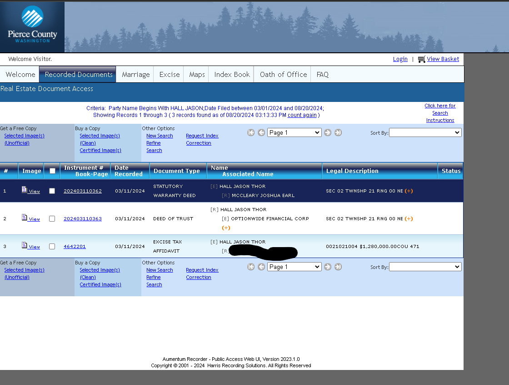Open the top Page 1 dropdown

(x=294, y=133)
